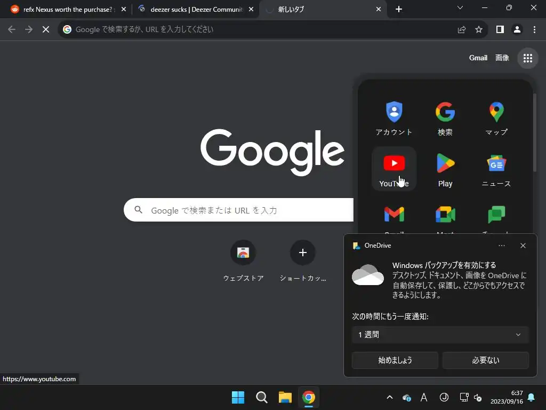Share this page from address bar
Viewport: 546px width, 410px height.
pos(462,30)
